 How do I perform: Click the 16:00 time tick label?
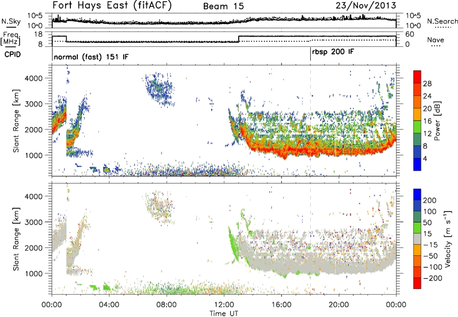281,305
